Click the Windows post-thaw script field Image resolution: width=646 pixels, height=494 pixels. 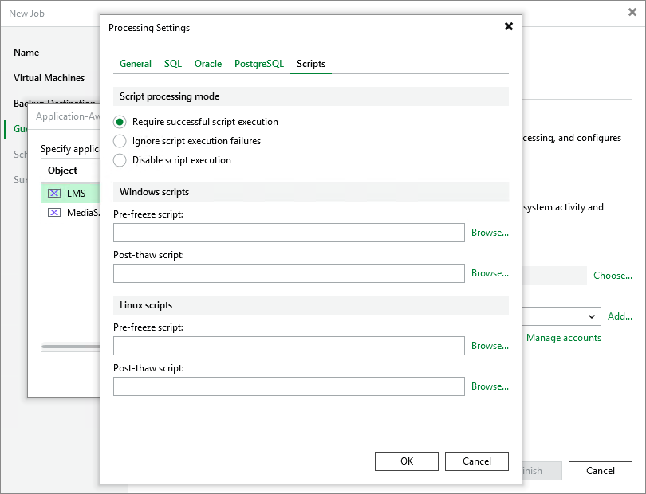[289, 273]
